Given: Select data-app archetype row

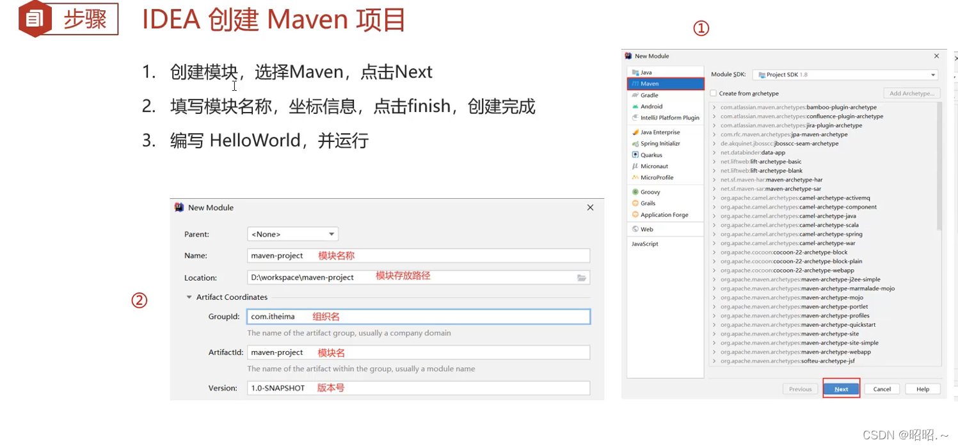Looking at the screenshot, I should (822, 153).
